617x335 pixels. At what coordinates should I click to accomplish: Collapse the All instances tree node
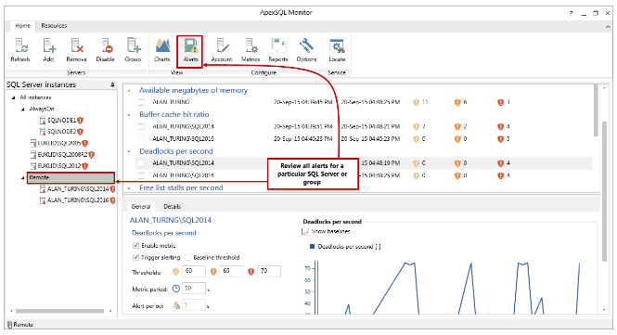[x=14, y=97]
